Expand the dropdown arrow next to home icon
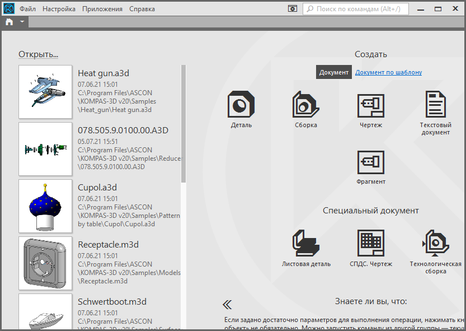This screenshot has height=331, width=466. coord(22,22)
